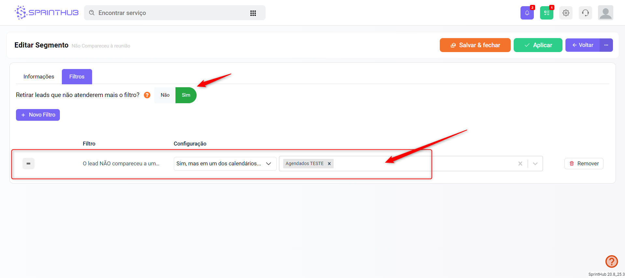This screenshot has height=278, width=625.
Task: Select the Filtros tab
Action: tap(77, 76)
